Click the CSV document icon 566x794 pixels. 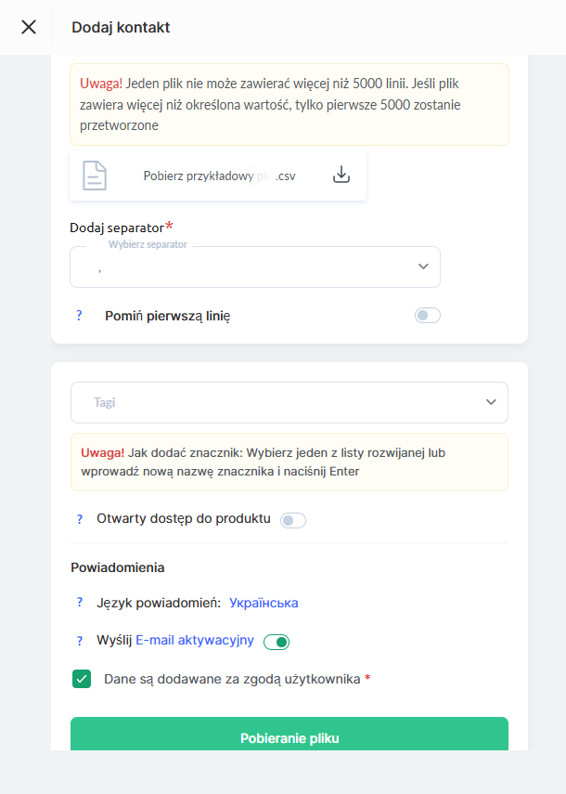94,176
